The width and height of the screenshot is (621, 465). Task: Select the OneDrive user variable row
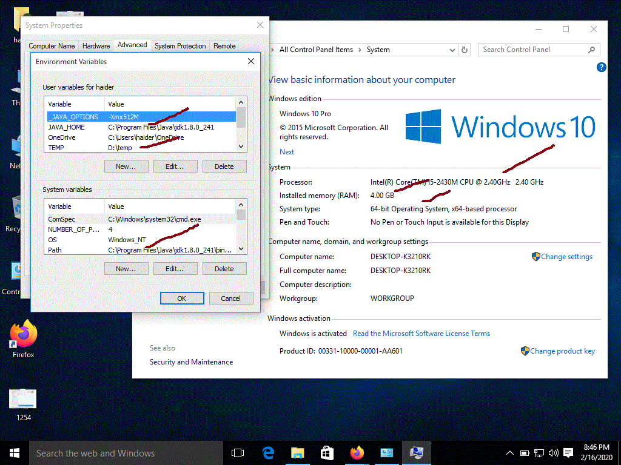pyautogui.click(x=141, y=137)
